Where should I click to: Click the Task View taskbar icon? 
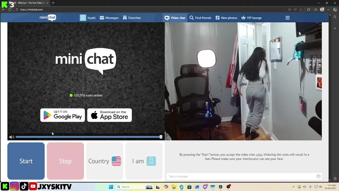[158, 187]
